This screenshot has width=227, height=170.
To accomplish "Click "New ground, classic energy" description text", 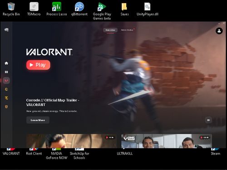I will [x=52, y=111].
